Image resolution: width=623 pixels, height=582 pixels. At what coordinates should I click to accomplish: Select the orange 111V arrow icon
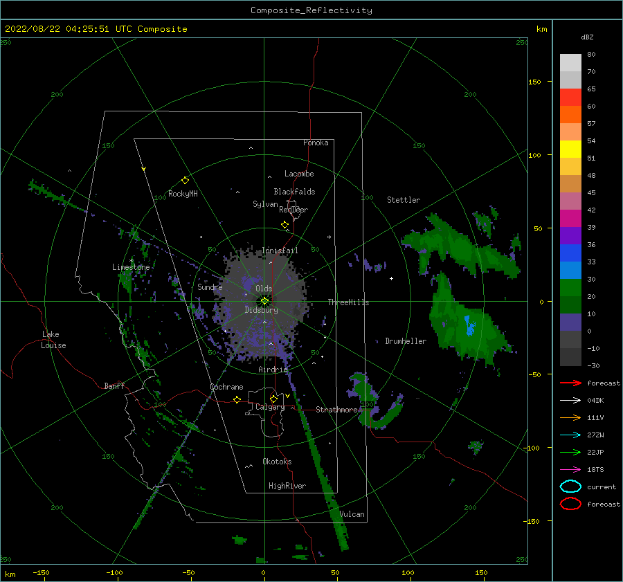[x=570, y=417]
